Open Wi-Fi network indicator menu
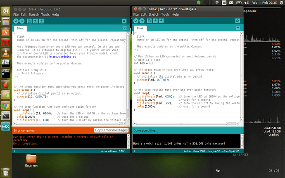 click(217, 3)
